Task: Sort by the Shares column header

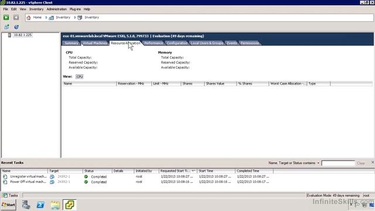Action: 193,83
